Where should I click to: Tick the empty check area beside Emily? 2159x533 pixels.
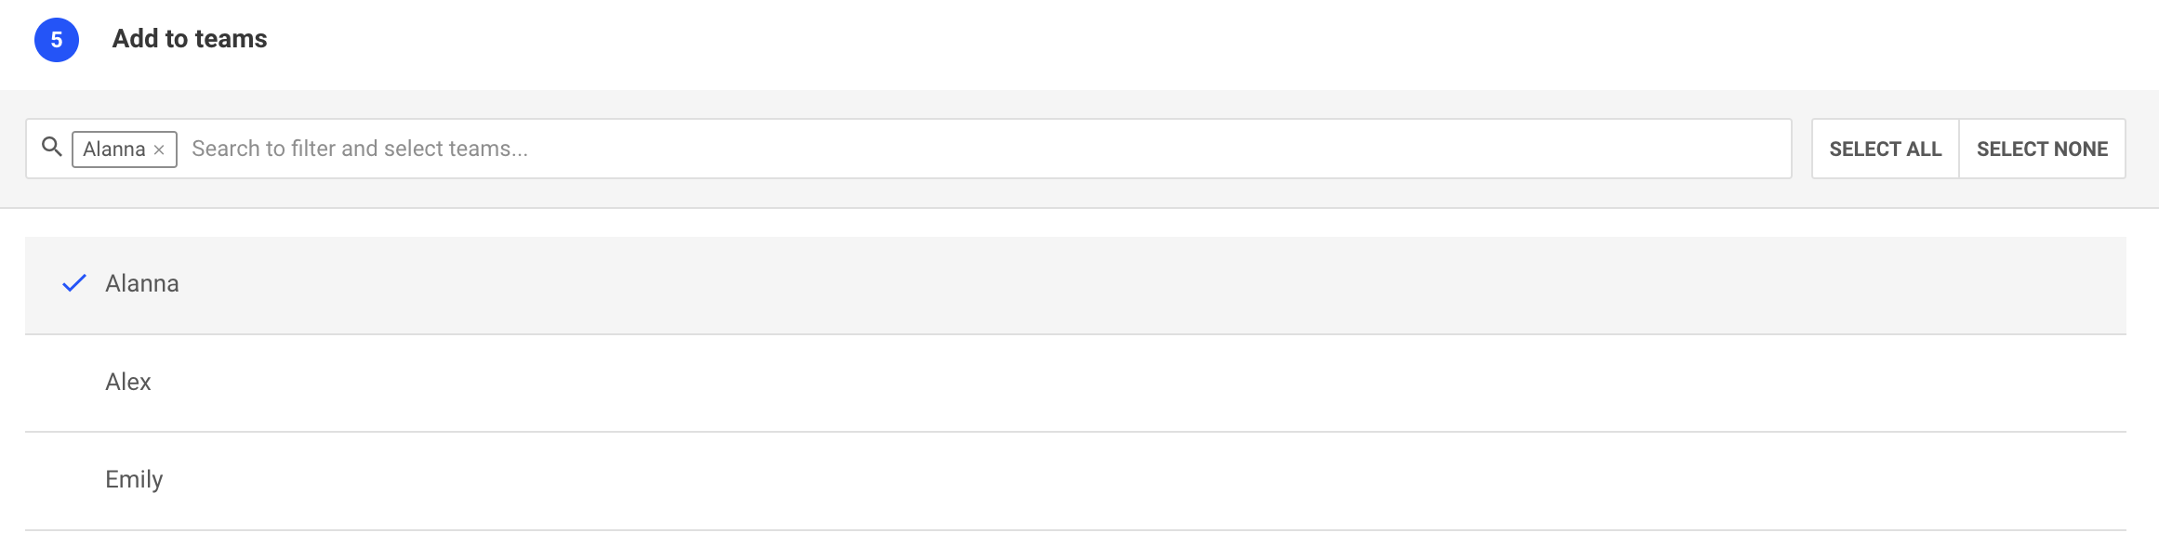tap(74, 479)
